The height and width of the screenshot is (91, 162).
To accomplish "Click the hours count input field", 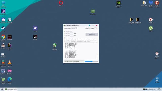I will tap(72, 35).
